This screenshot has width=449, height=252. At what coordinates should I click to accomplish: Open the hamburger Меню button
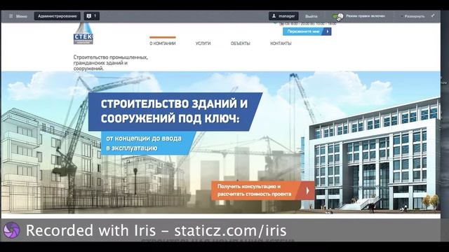tap(18, 16)
